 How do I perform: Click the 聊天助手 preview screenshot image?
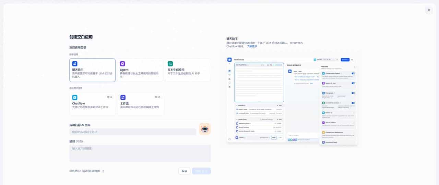292,100
